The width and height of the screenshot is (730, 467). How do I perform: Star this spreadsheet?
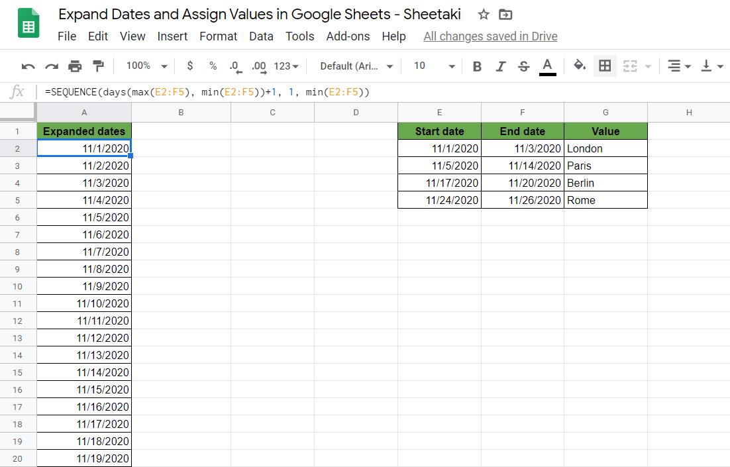pyautogui.click(x=483, y=13)
